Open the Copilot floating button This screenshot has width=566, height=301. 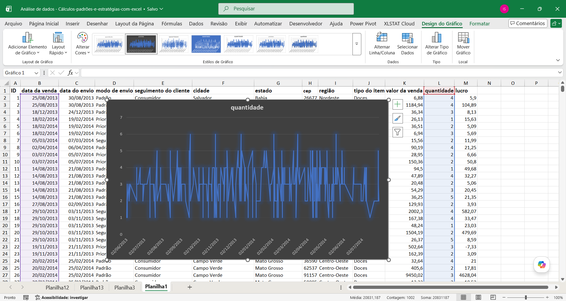coord(542,265)
